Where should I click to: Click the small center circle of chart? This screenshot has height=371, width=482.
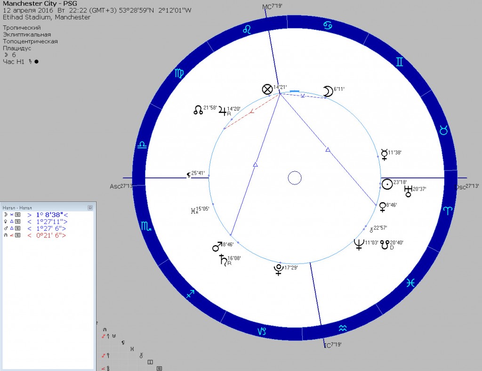tap(295, 178)
